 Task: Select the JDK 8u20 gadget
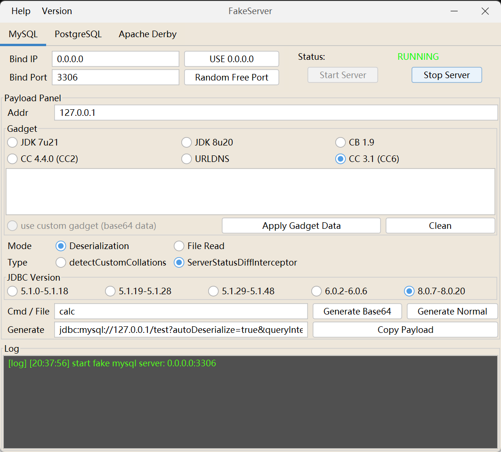pos(207,143)
